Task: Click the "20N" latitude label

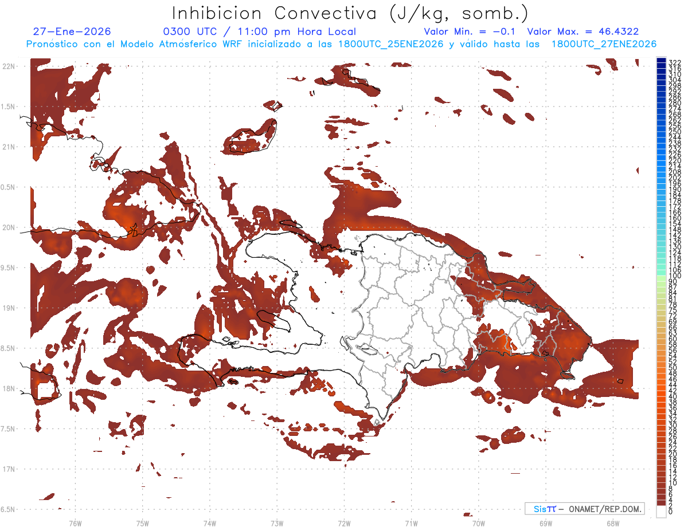Action: (9, 227)
